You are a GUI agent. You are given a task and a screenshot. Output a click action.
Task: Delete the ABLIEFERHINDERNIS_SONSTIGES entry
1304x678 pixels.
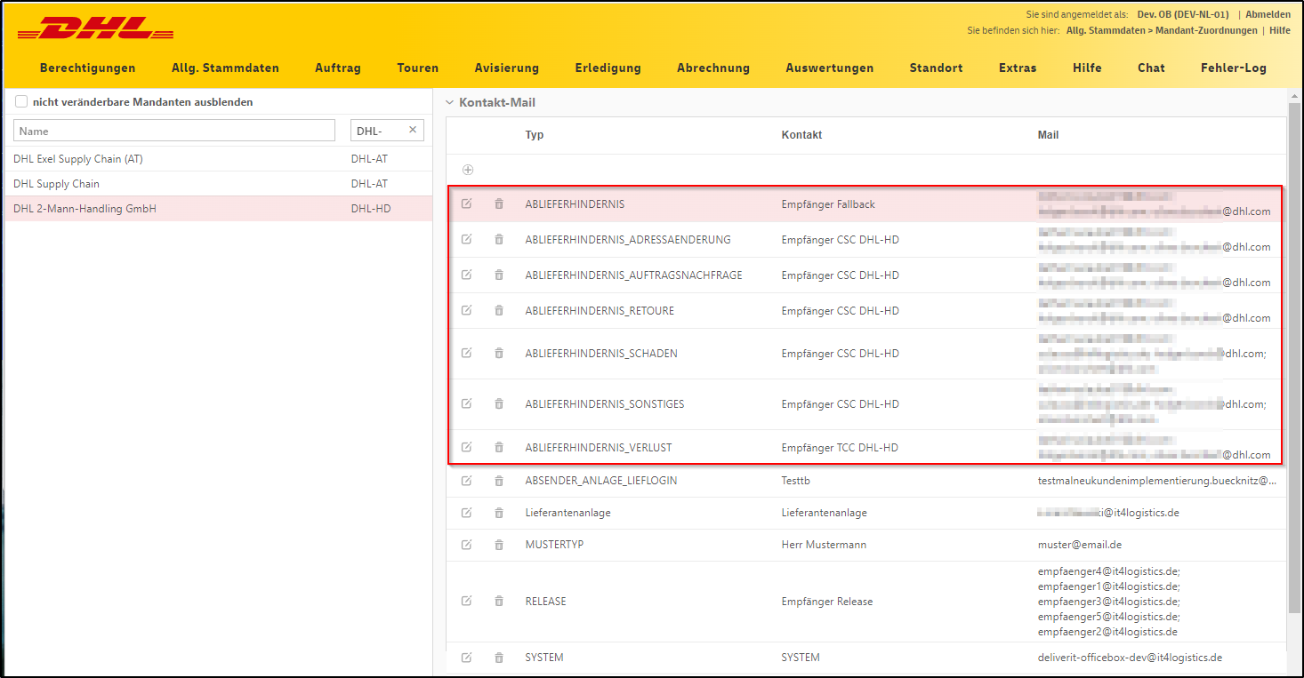click(499, 403)
